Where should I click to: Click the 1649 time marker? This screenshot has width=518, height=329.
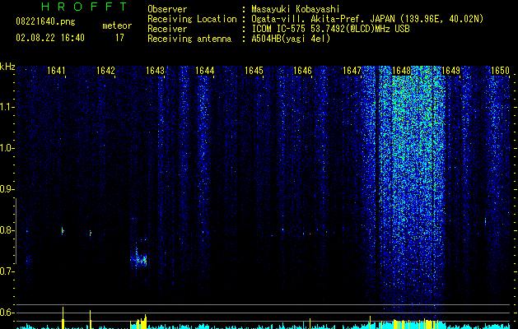point(451,71)
